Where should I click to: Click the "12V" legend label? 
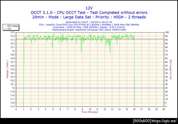pyautogui.click(x=9, y=29)
